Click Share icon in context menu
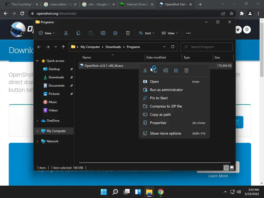This screenshot has width=264, height=198. pos(176,70)
